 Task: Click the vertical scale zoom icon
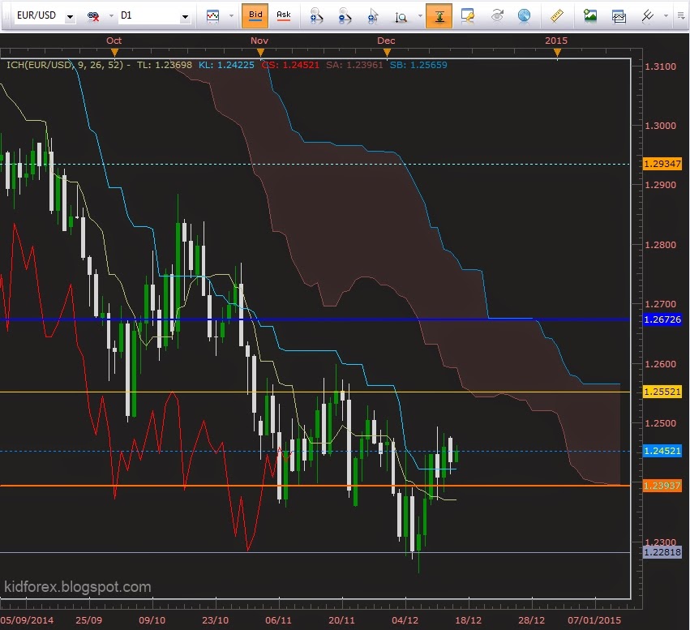pyautogui.click(x=401, y=17)
